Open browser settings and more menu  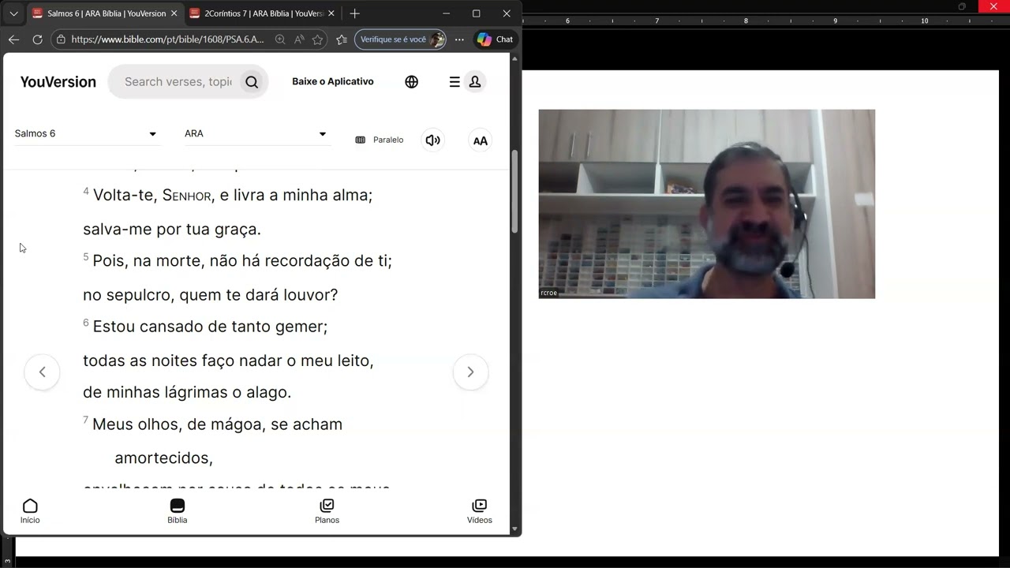click(459, 39)
